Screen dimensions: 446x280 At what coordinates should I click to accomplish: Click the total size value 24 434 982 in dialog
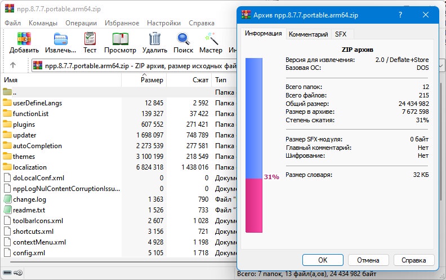click(413, 104)
